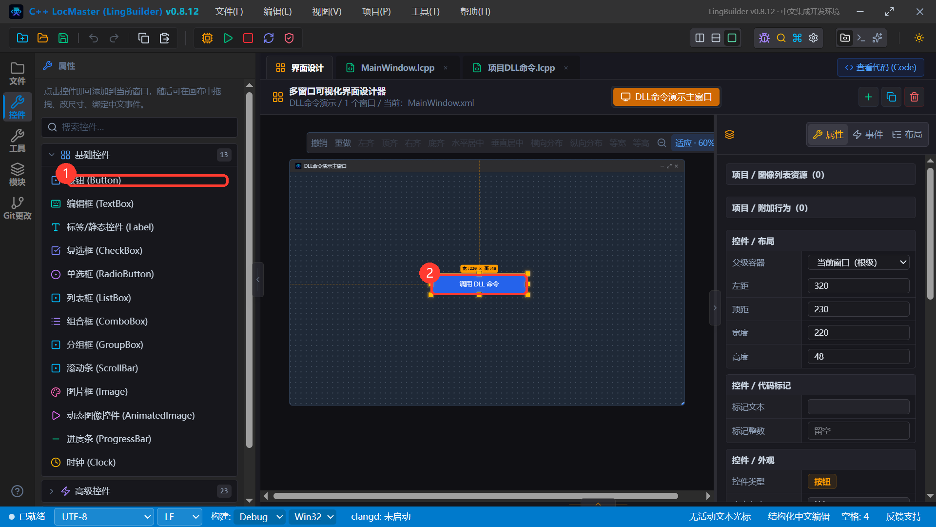Screen dimensions: 936x527
Task: Click the copy icon in toolbar
Action: click(x=144, y=38)
